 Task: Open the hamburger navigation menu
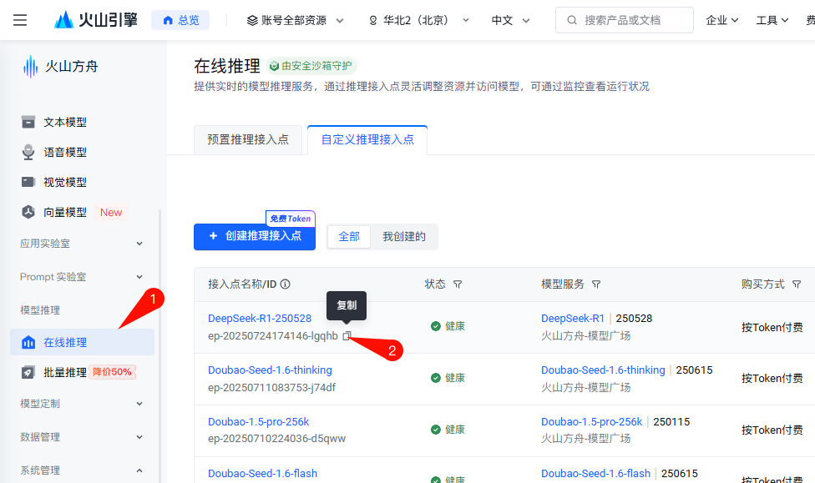[20, 20]
